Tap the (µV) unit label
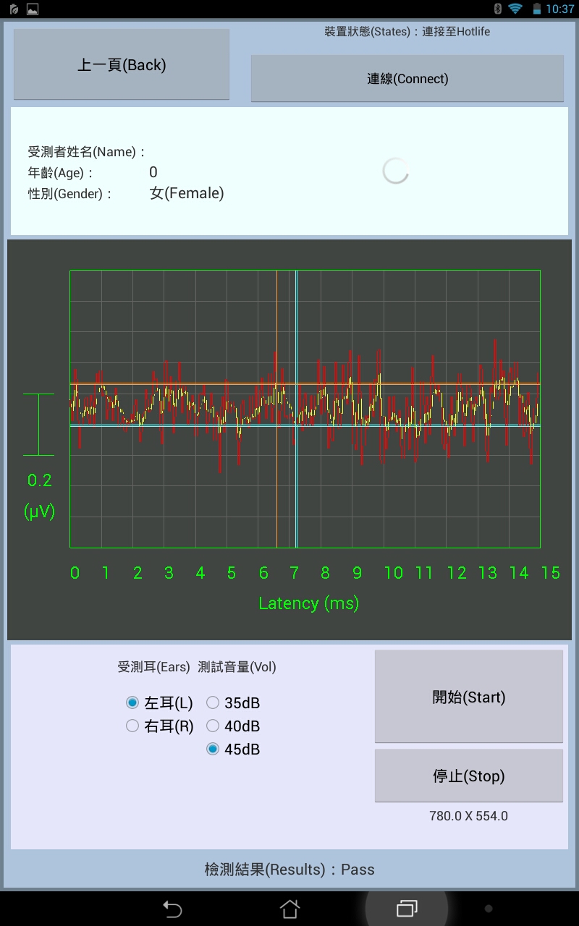This screenshot has height=926, width=579. click(x=39, y=511)
